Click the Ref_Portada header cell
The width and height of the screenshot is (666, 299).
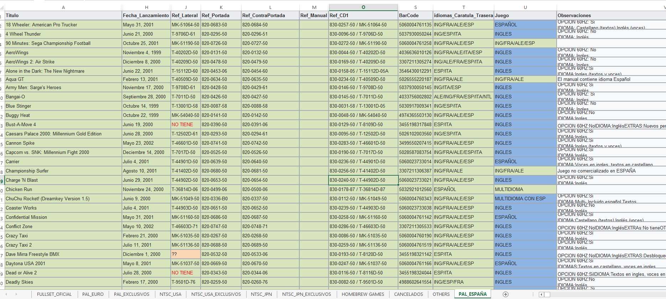[x=221, y=15]
